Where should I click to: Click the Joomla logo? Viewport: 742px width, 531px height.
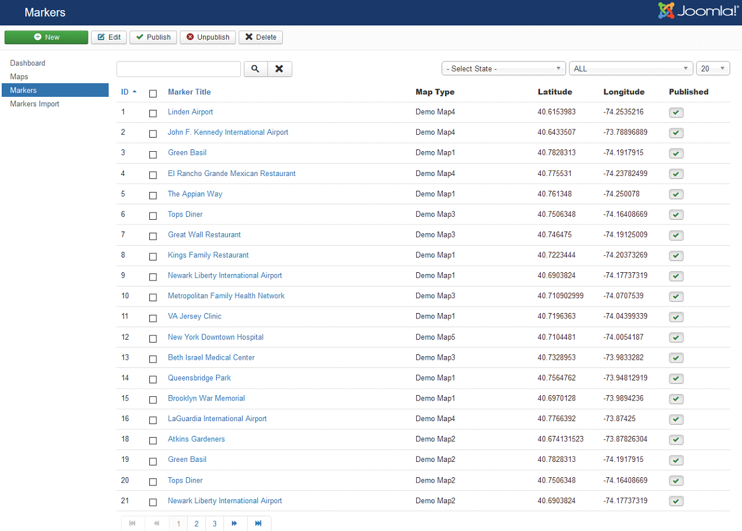[699, 11]
